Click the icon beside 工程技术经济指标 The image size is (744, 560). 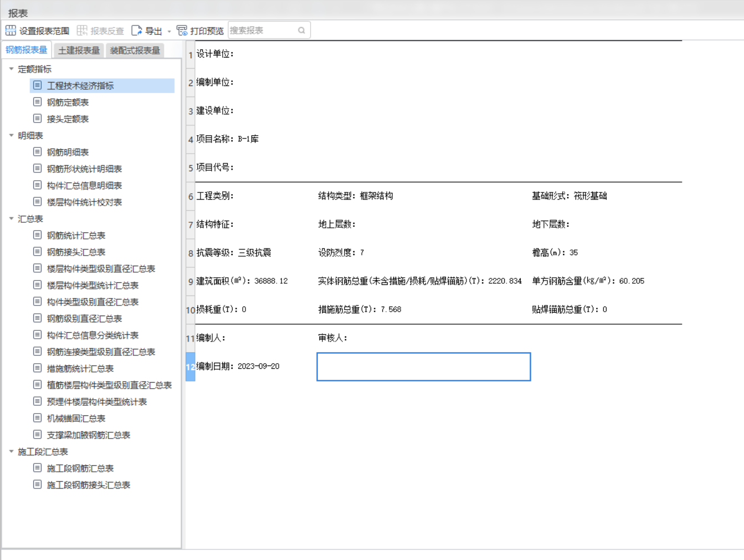click(37, 85)
